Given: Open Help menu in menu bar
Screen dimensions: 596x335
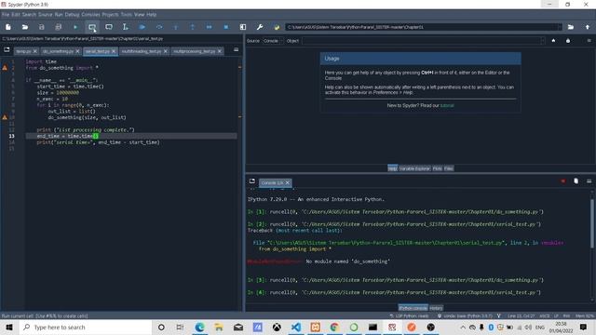Looking at the screenshot, I should click(x=151, y=15).
